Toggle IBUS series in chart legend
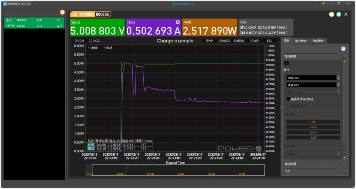 (108, 48)
